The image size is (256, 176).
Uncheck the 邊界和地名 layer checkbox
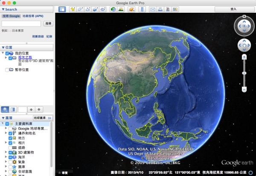[11, 133]
